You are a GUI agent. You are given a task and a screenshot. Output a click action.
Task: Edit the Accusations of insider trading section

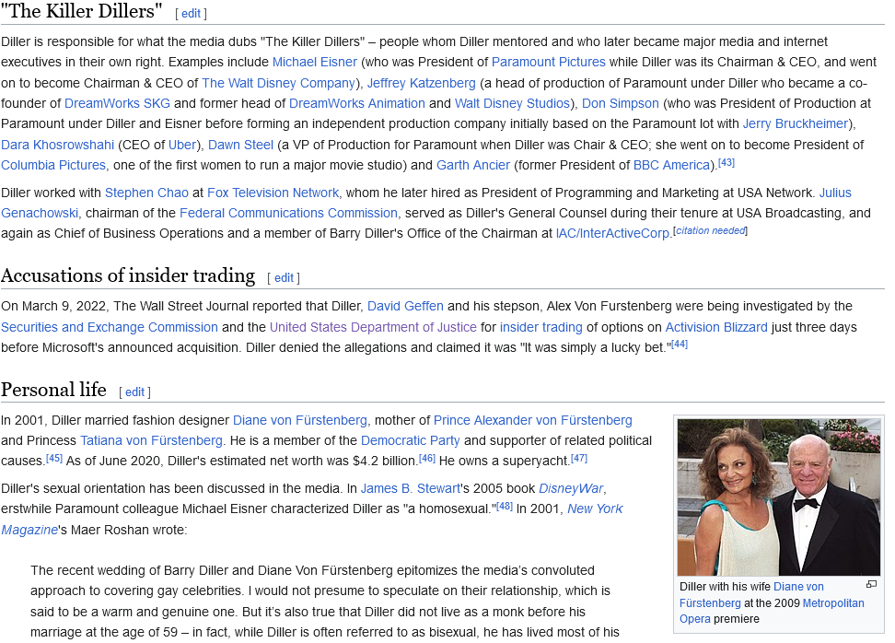(x=284, y=278)
